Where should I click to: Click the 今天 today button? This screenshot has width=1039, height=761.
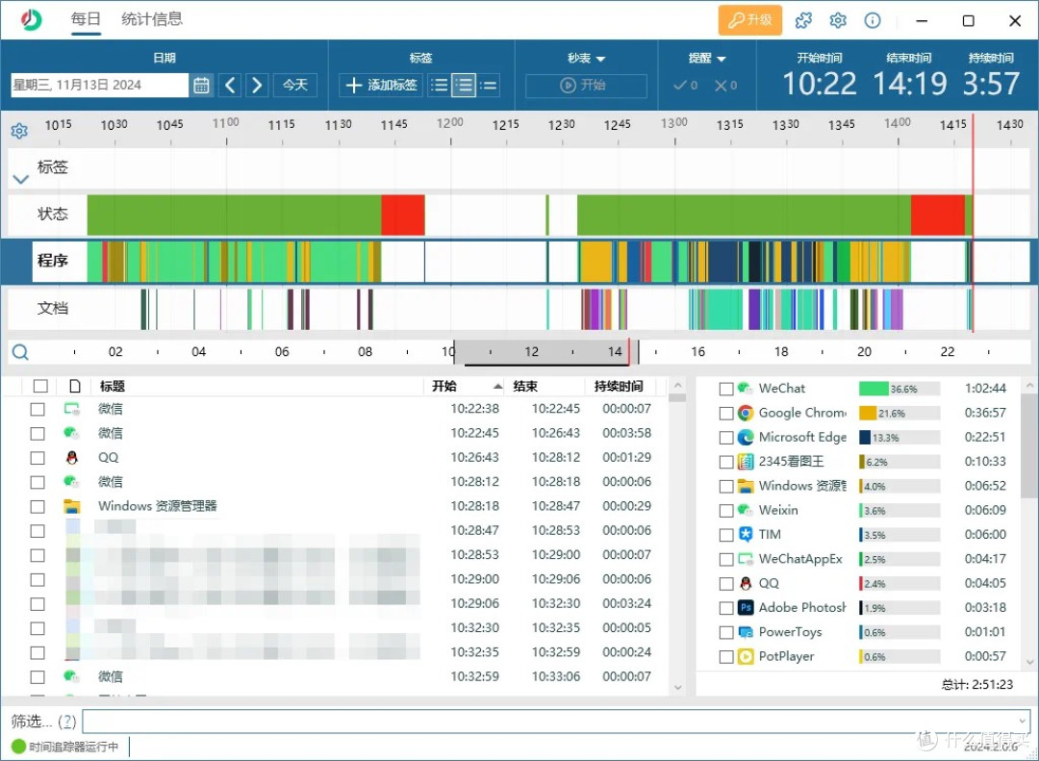click(x=294, y=85)
